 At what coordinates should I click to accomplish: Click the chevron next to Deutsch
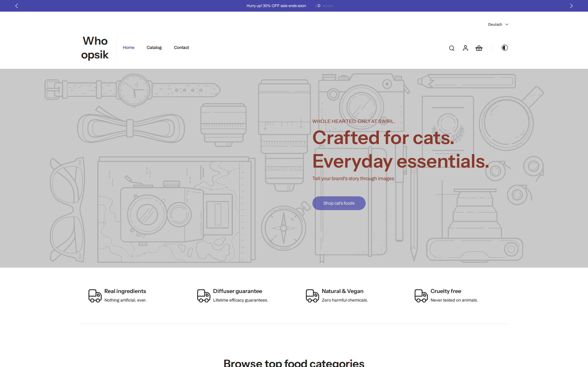click(x=507, y=24)
